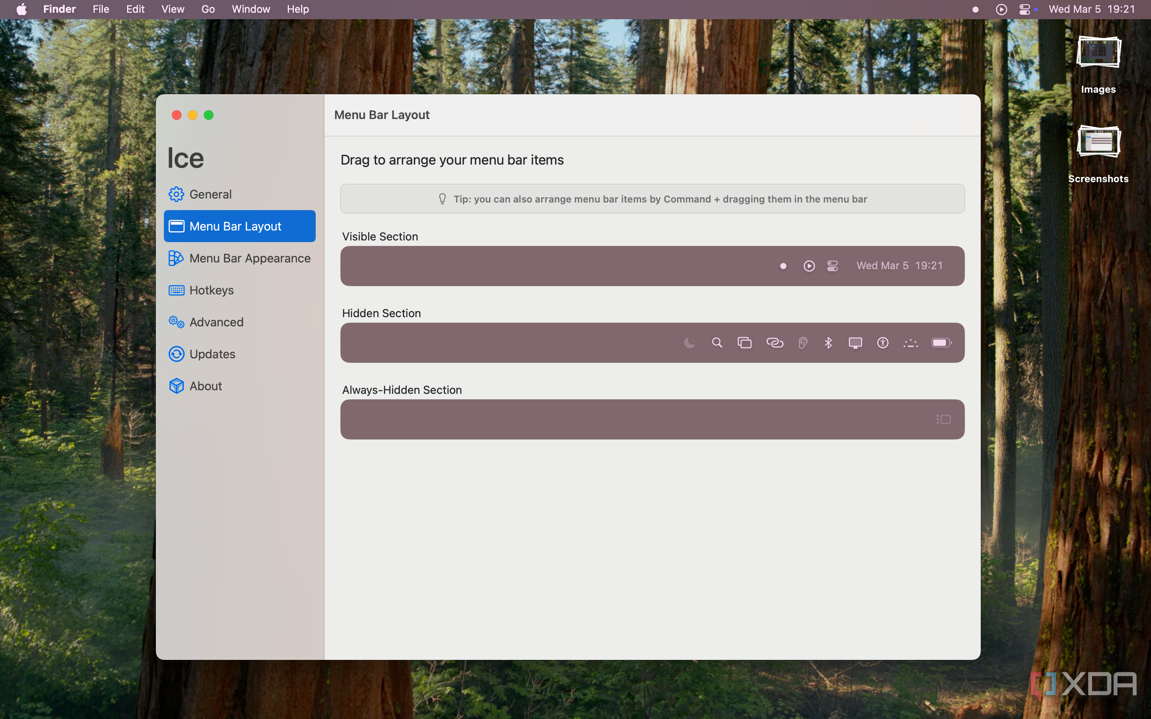Image resolution: width=1151 pixels, height=719 pixels.
Task: Open the General settings pane
Action: point(240,194)
